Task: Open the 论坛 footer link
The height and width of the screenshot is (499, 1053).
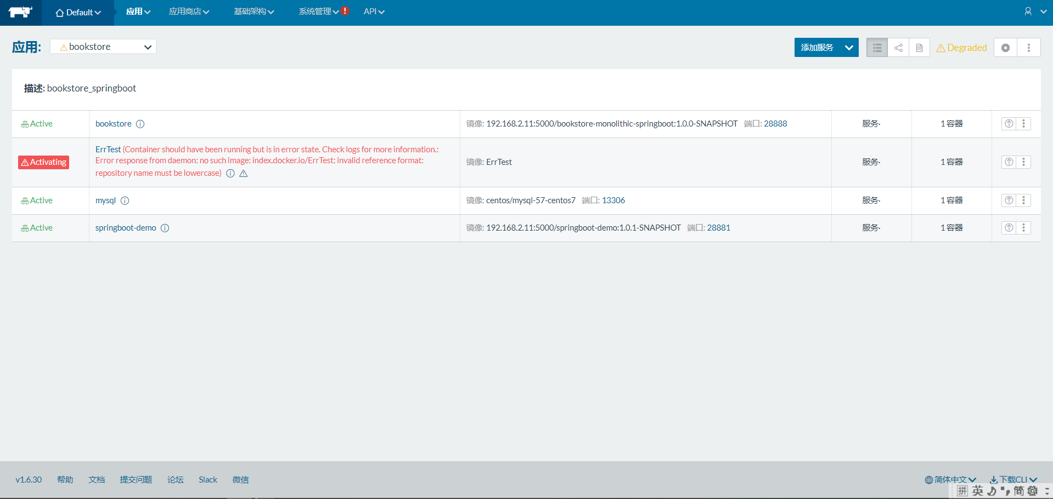Action: tap(176, 480)
